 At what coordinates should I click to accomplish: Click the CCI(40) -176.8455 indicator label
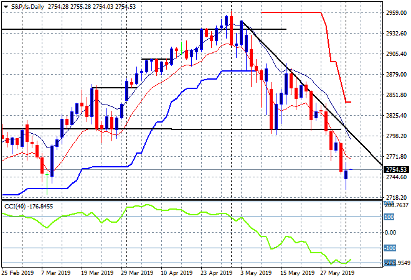pyautogui.click(x=29, y=207)
